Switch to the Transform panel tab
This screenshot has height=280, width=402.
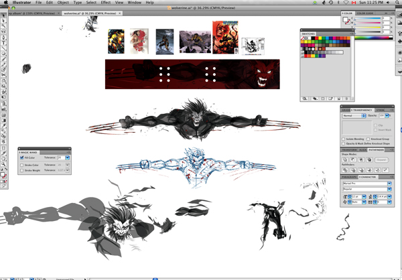(349, 150)
